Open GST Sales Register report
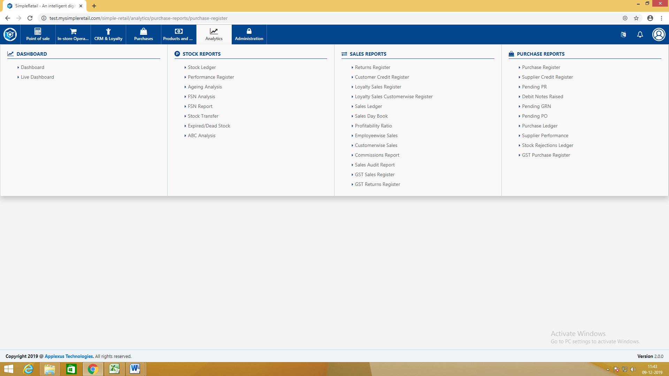669x376 pixels. click(x=375, y=174)
